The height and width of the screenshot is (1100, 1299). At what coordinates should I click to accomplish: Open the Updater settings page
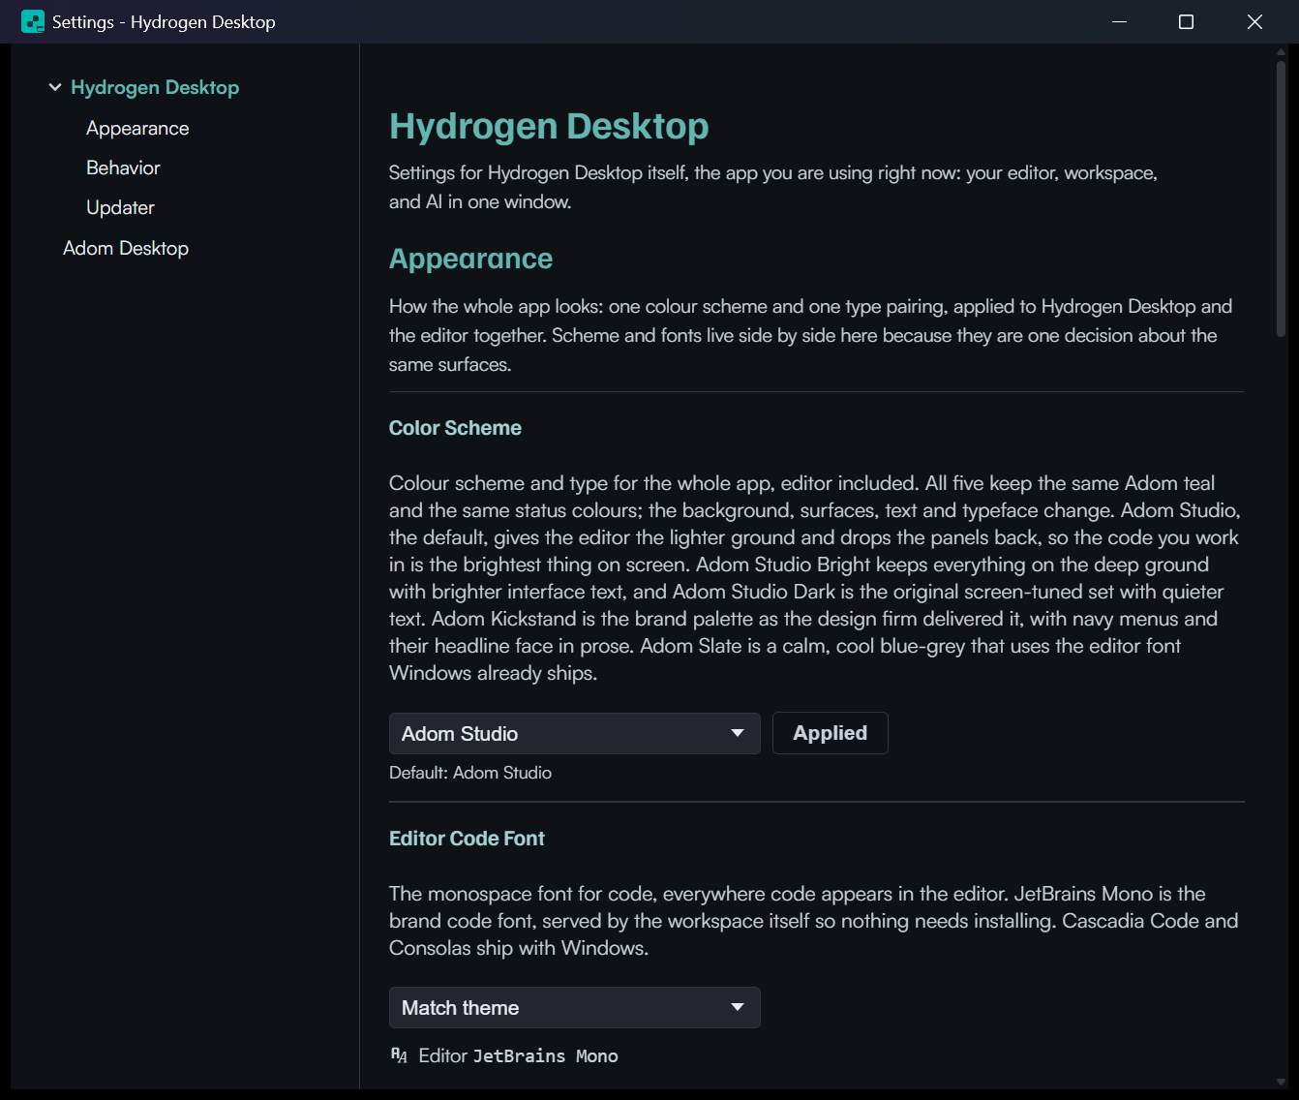point(120,207)
